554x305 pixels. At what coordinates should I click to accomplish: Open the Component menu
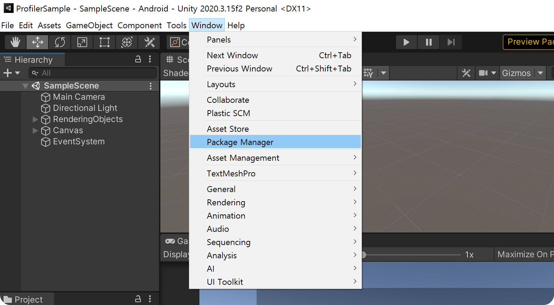139,25
